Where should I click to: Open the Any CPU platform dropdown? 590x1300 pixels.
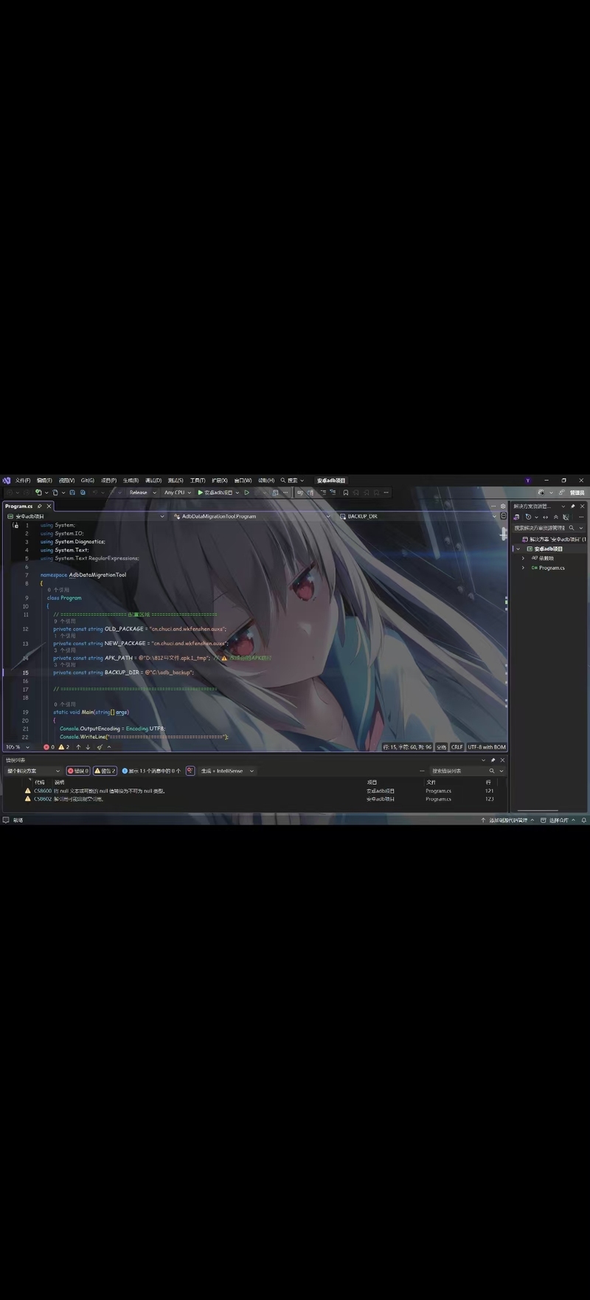pos(177,492)
